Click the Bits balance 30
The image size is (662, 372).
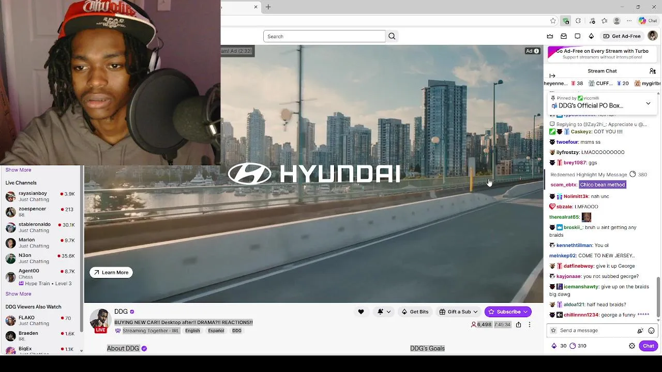(559, 346)
